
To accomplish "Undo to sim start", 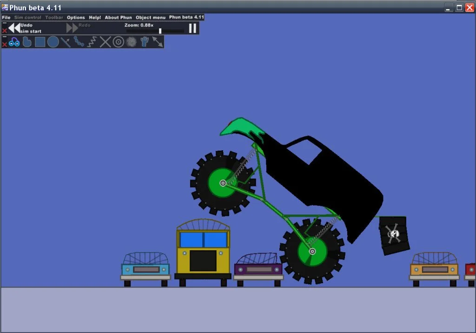I will click(14, 28).
